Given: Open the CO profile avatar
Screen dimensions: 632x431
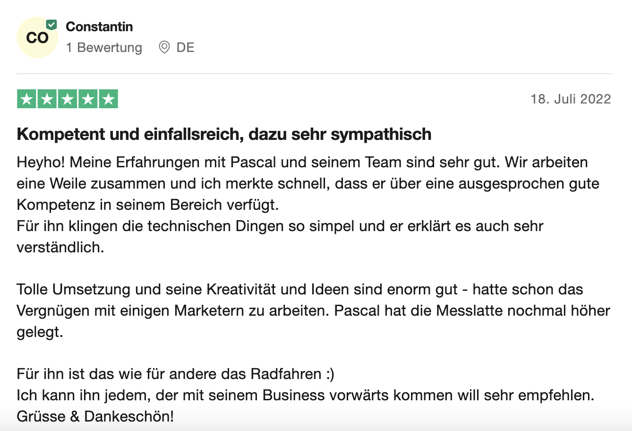Looking at the screenshot, I should coord(37,37).
